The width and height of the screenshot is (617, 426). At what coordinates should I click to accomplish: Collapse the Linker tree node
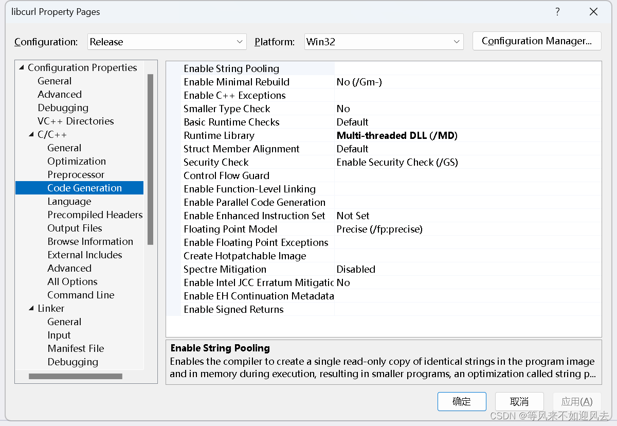point(31,308)
